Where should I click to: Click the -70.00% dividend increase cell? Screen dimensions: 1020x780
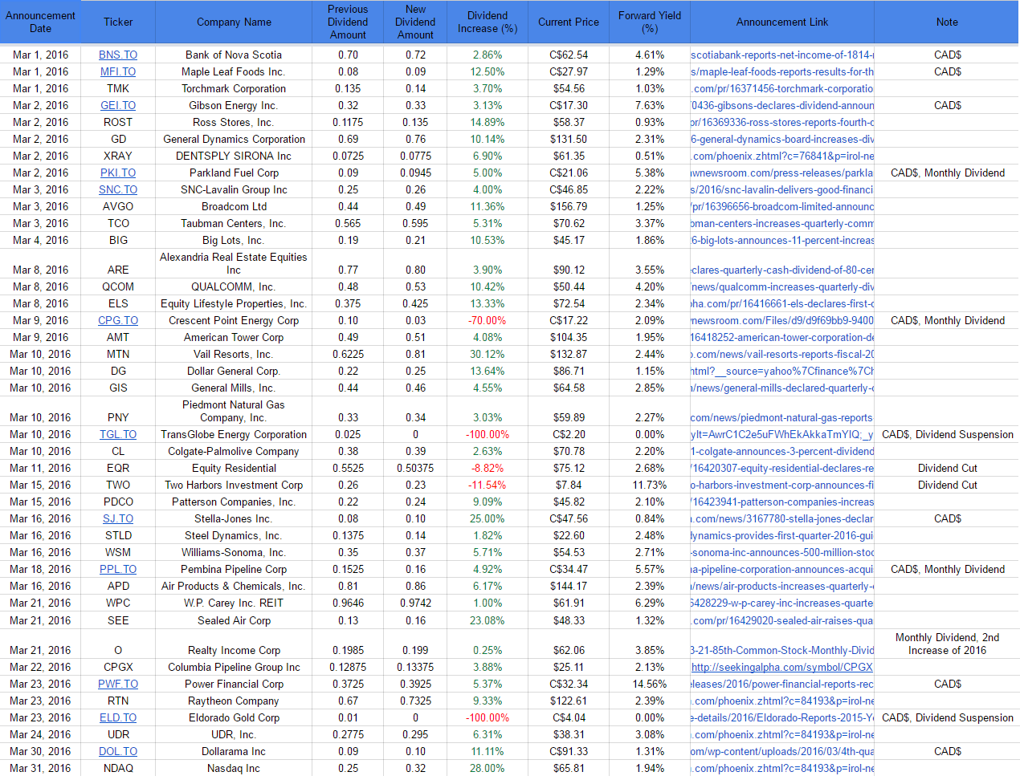[x=488, y=320]
